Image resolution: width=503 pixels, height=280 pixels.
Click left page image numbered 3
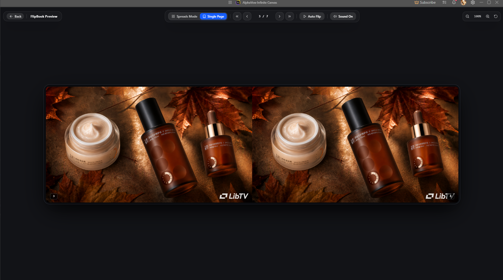point(149,144)
